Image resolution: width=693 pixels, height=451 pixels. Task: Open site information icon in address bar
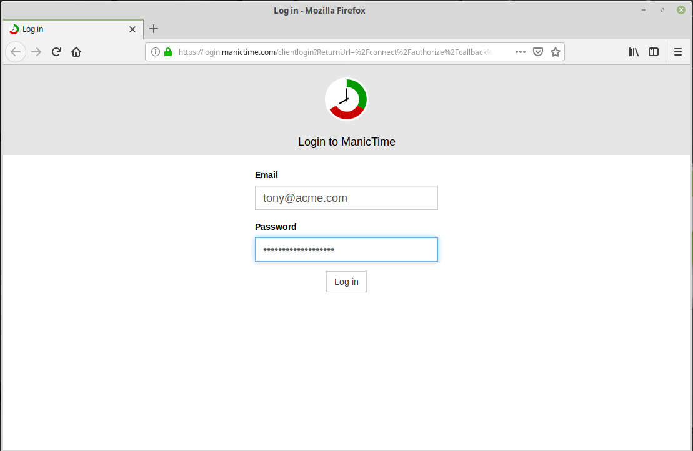click(x=156, y=52)
